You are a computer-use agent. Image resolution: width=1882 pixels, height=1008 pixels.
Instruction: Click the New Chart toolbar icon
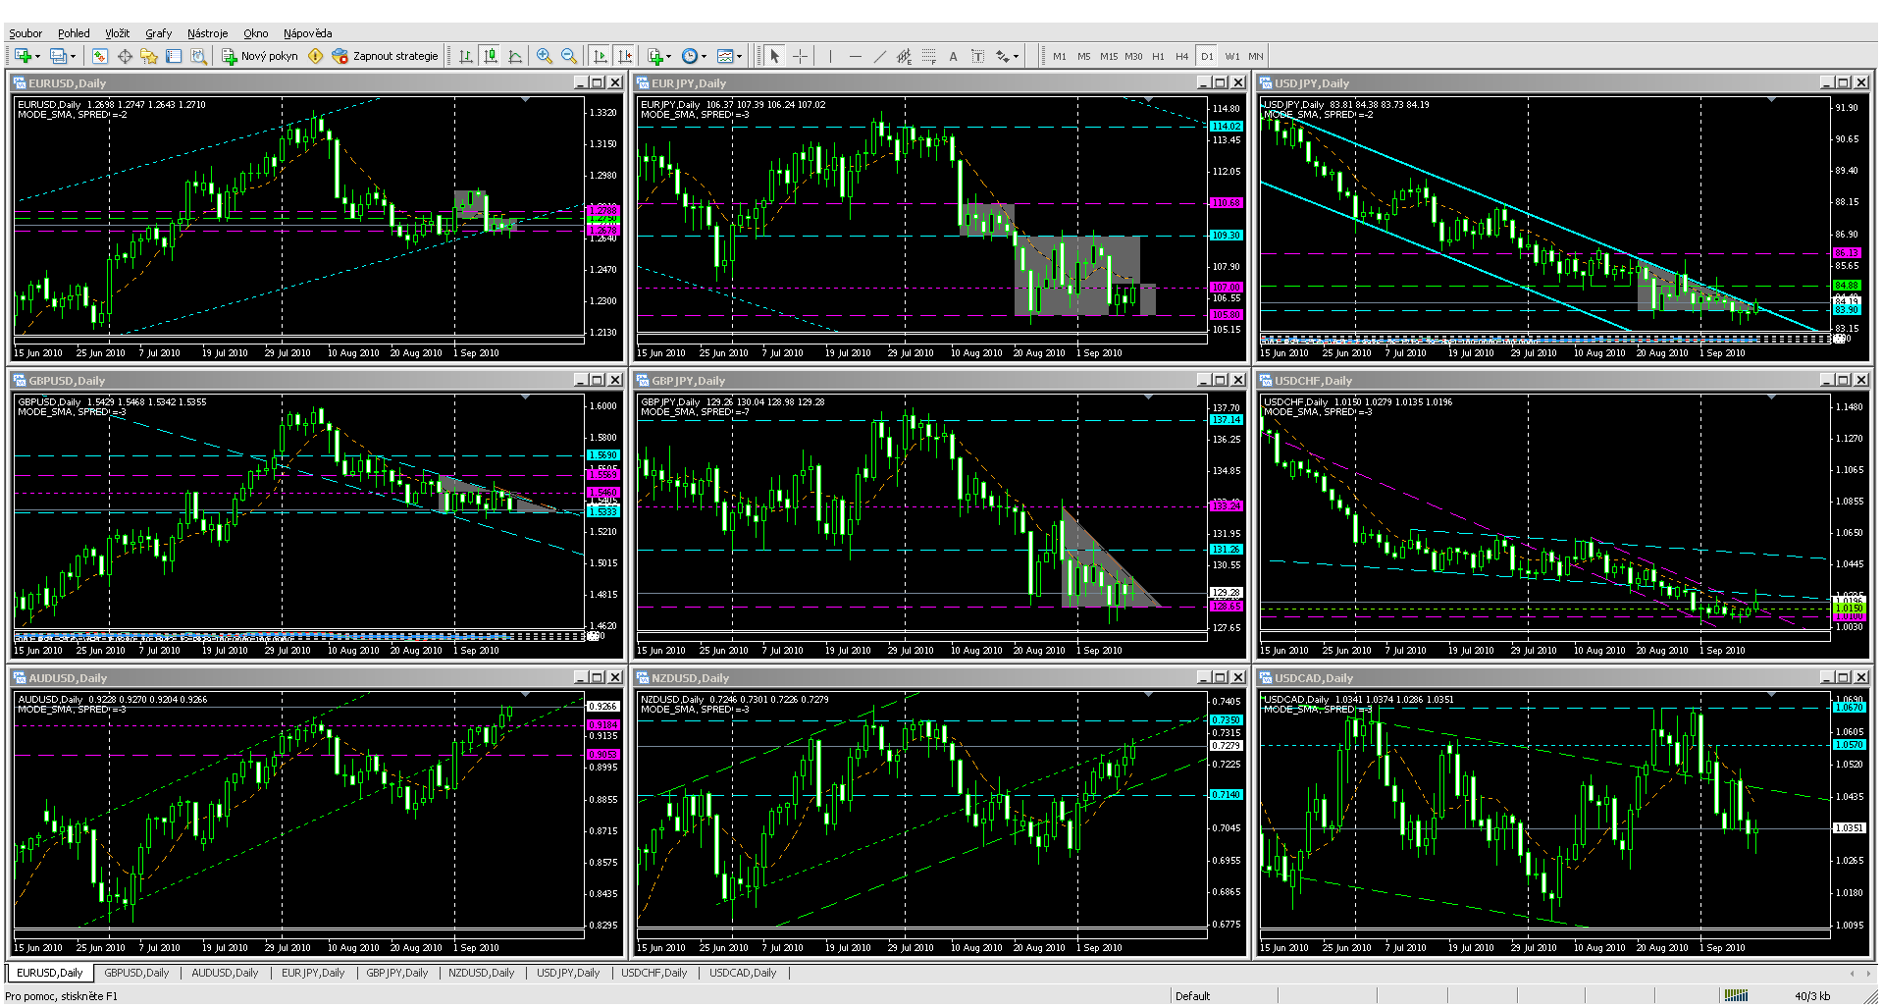pos(23,56)
